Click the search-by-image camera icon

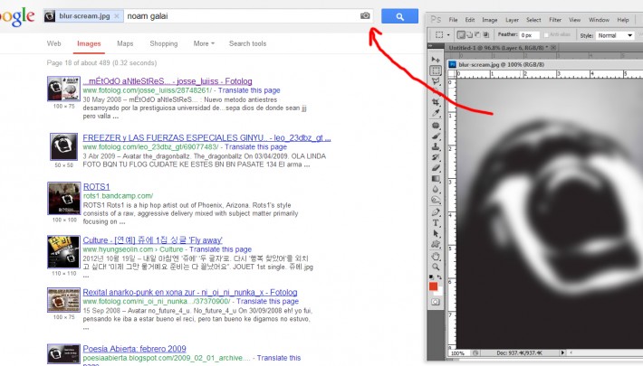[365, 16]
